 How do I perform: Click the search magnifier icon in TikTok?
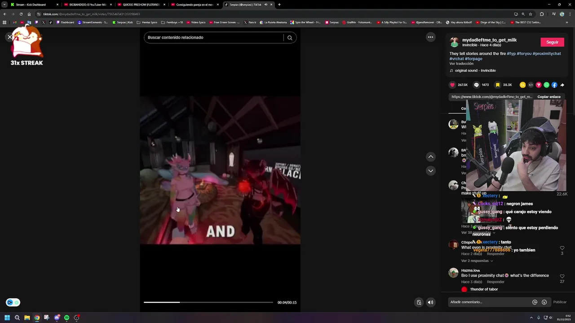290,38
